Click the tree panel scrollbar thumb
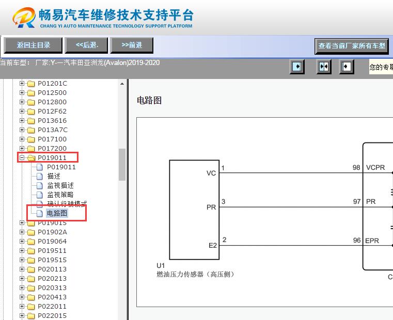Screen dimensions: 393x320 pos(122,164)
